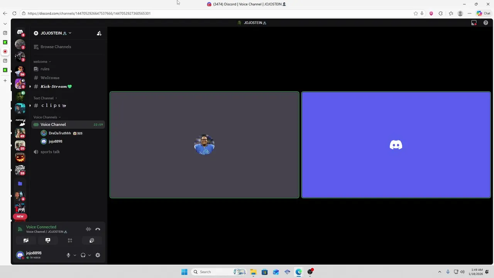Open the server with 26 notifications

click(x=20, y=71)
